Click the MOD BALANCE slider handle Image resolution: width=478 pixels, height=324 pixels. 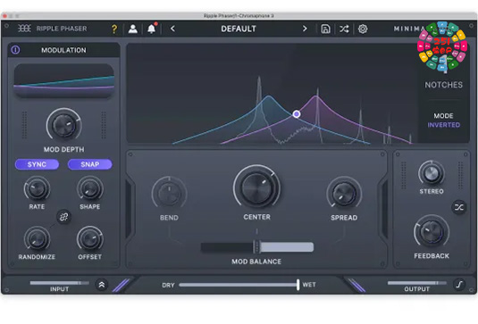point(256,246)
